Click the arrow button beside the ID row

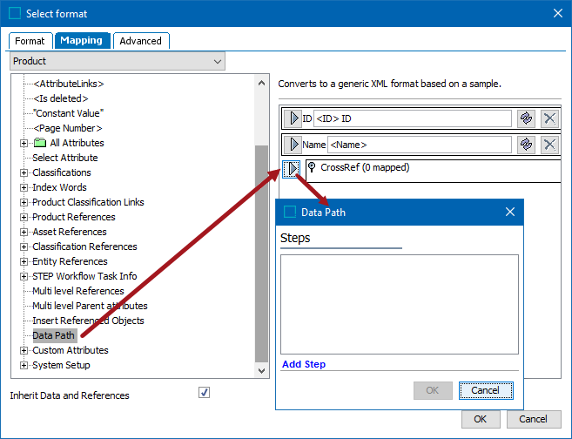[x=293, y=118]
